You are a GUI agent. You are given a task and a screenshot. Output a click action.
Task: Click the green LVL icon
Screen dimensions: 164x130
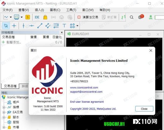coord(151,17)
